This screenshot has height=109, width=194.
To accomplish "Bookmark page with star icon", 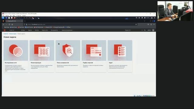I will pos(136,25).
